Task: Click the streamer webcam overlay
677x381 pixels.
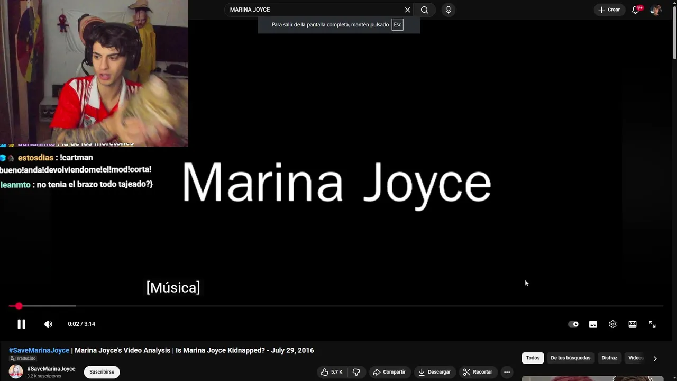Action: 94,73
